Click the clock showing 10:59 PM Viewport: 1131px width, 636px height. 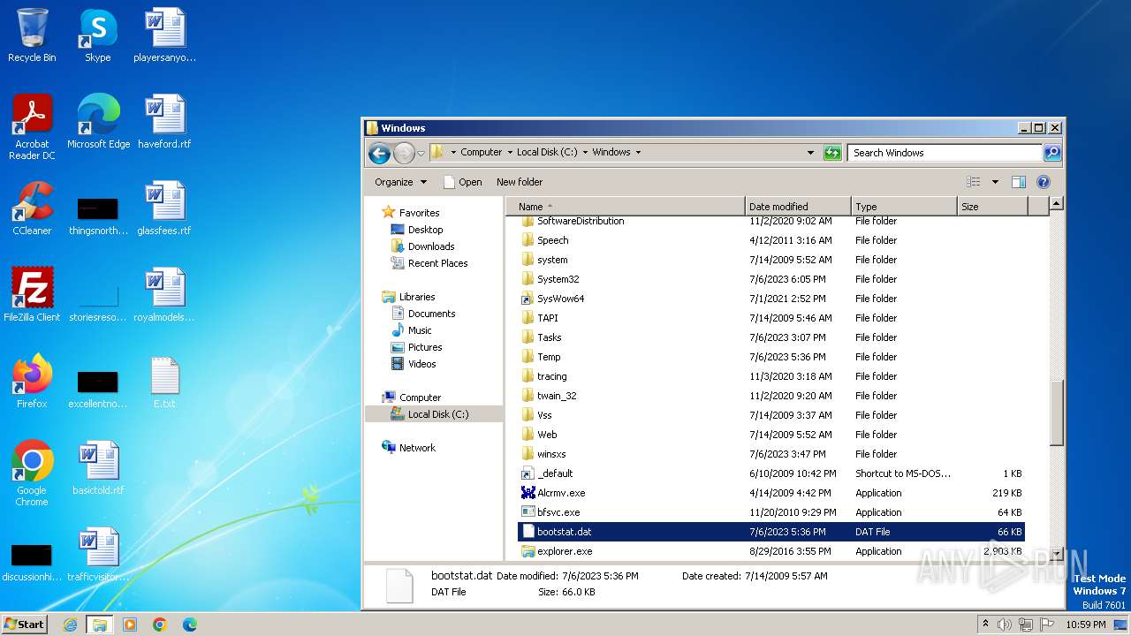(1085, 624)
